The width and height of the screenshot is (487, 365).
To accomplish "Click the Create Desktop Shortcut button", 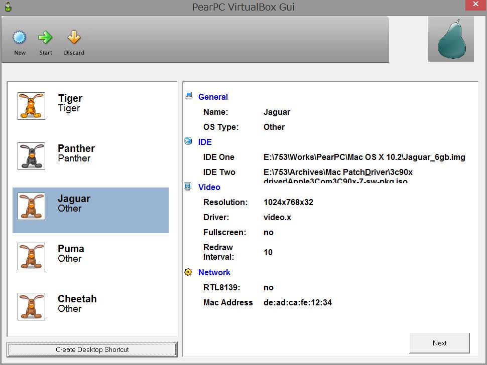I will pos(92,349).
